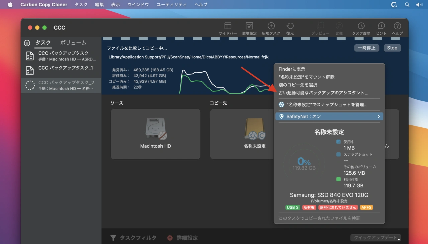The image size is (428, 244).
Task: Click the 利用可能 green color swatch
Action: pos(338,179)
